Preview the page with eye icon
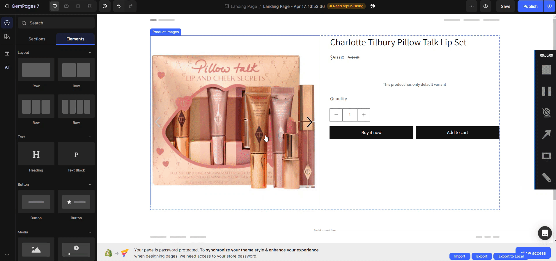556x261 pixels. click(486, 6)
